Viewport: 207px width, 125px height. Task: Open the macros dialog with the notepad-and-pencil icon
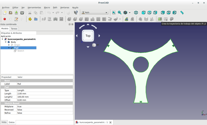16,19
